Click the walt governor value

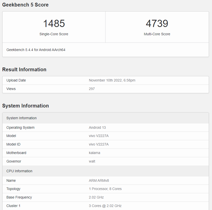point(92,161)
